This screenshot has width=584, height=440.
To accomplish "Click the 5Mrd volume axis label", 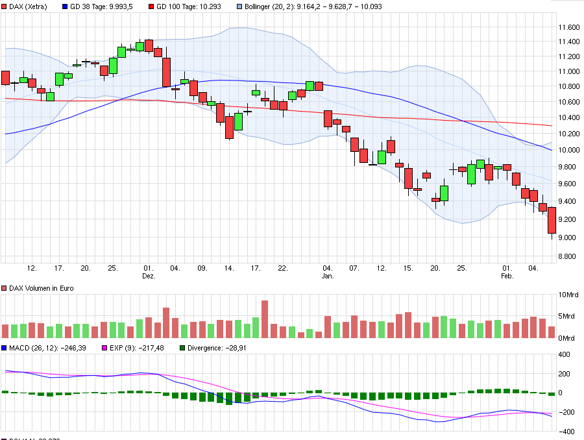I will (x=566, y=316).
